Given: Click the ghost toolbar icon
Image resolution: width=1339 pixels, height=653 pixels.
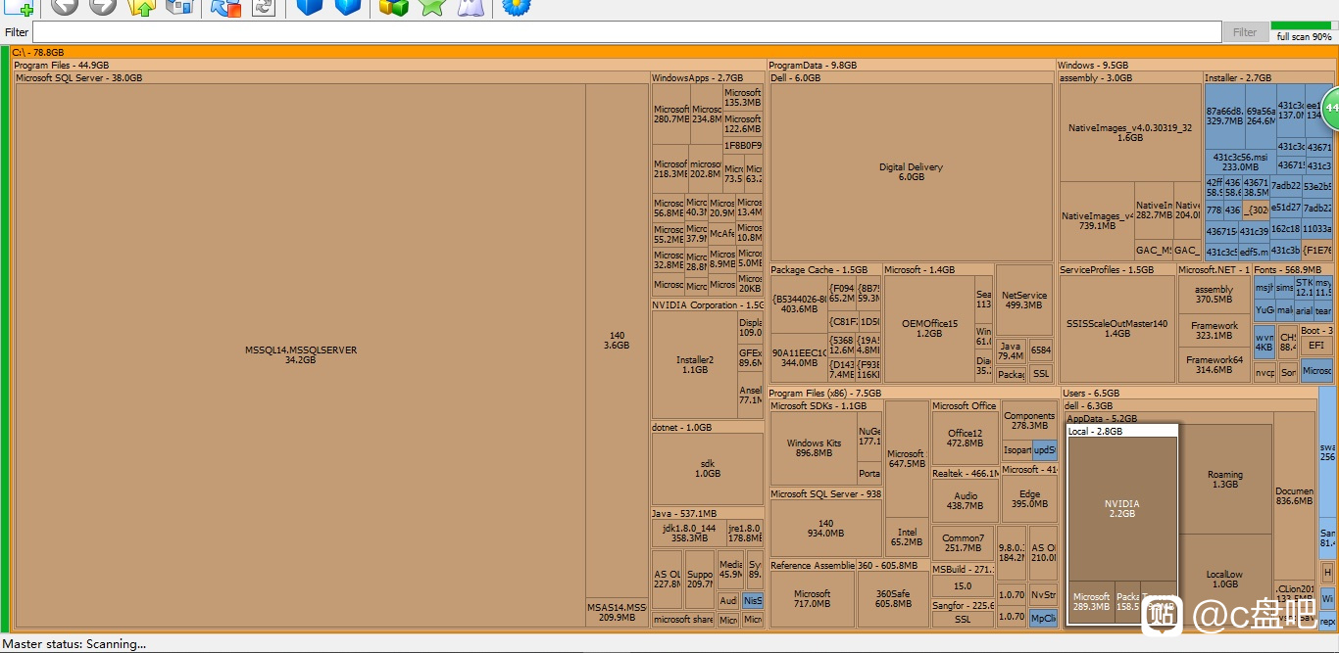Looking at the screenshot, I should coord(471,6).
